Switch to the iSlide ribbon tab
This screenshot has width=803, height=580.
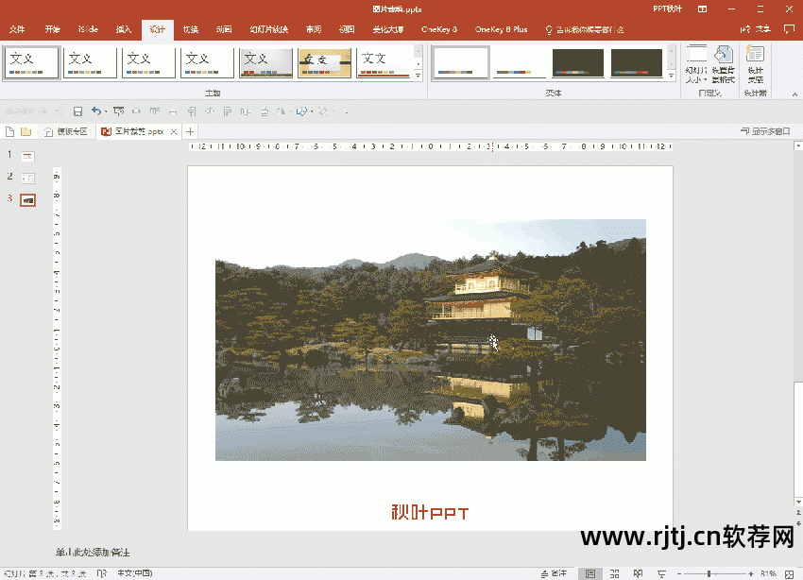(88, 29)
